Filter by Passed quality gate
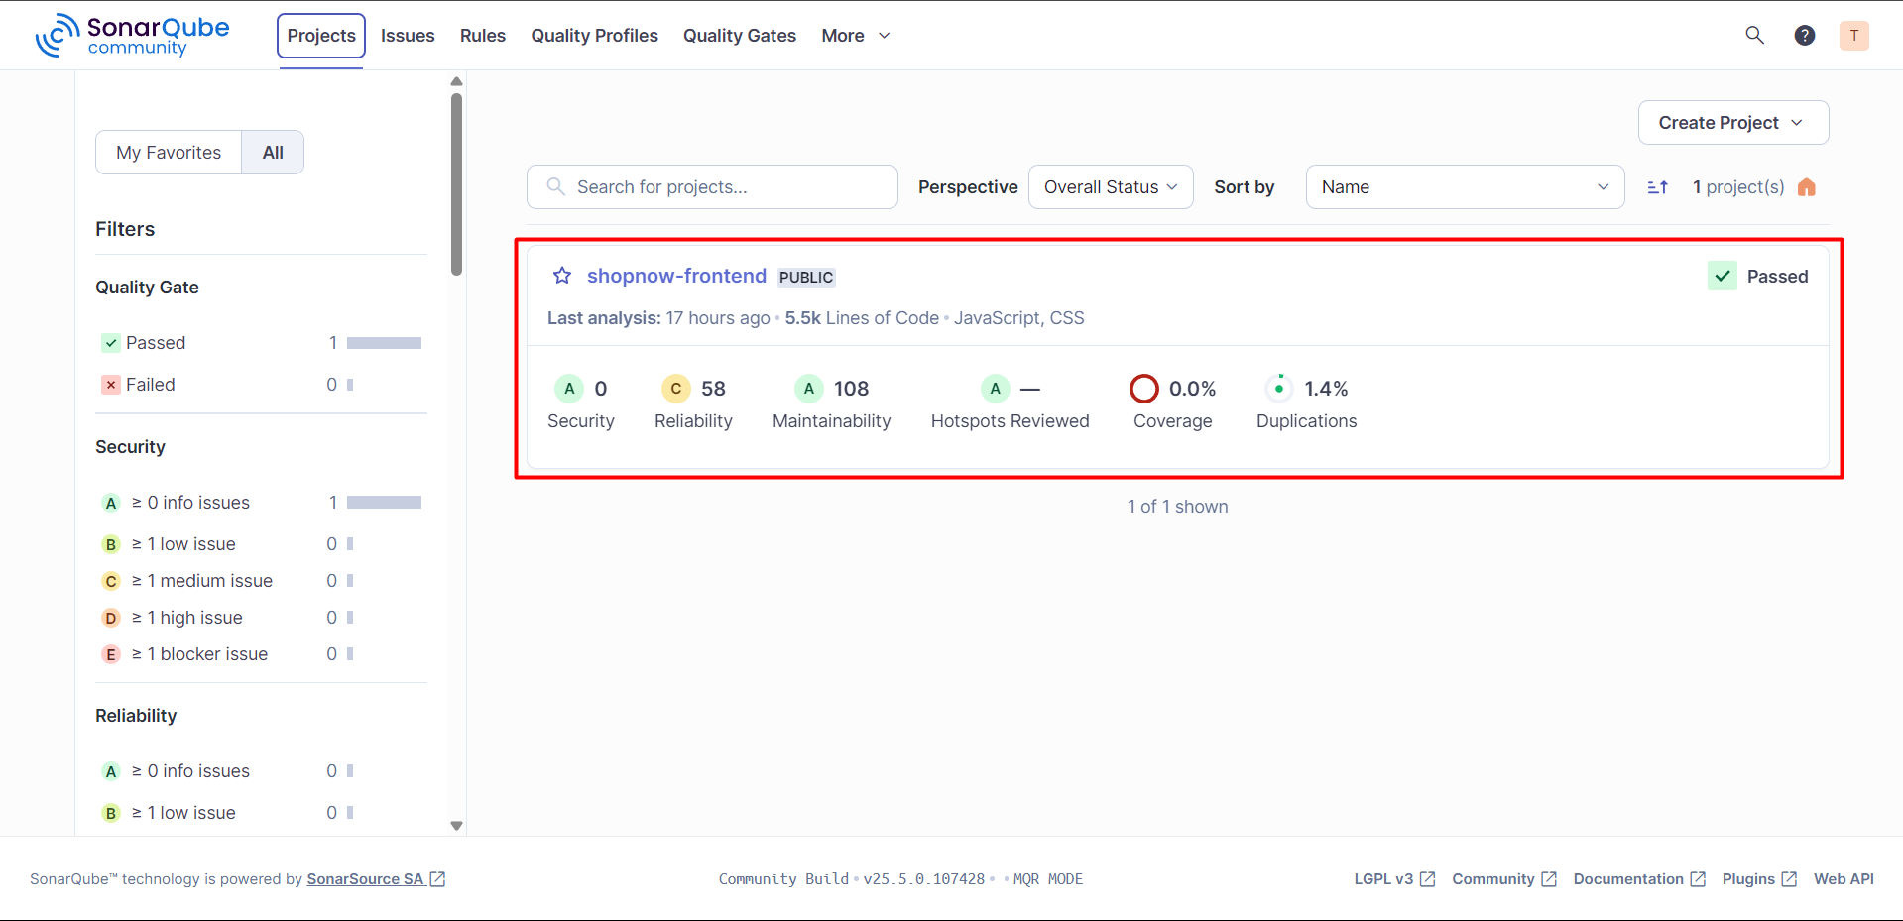 156,343
